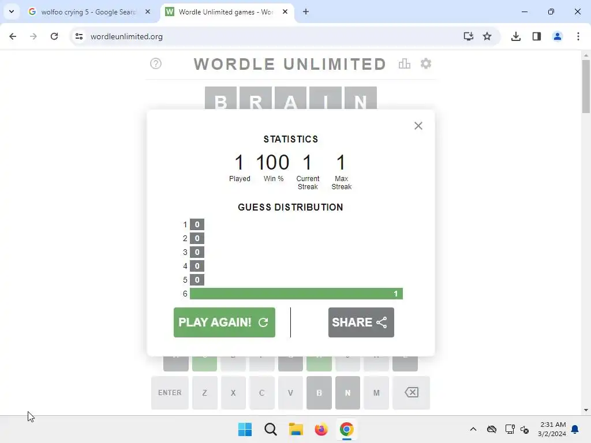Click the Share button
591x443 pixels.
(361, 322)
